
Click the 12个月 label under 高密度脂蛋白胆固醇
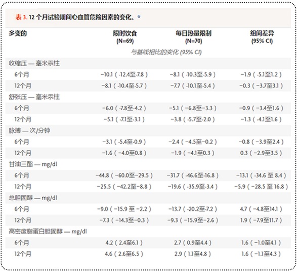point(23,254)
